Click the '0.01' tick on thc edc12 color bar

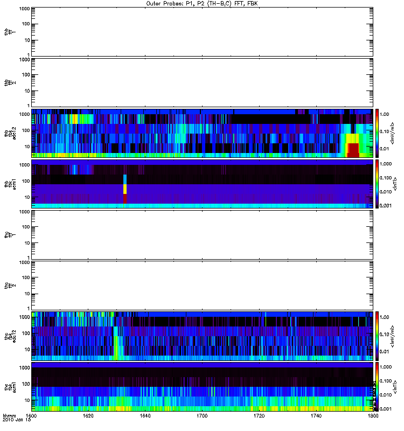pyautogui.click(x=384, y=351)
